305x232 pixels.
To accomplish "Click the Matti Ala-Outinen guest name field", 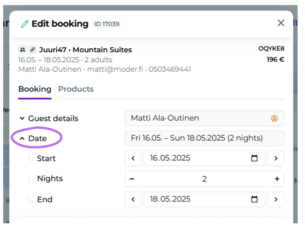I will [x=197, y=119].
